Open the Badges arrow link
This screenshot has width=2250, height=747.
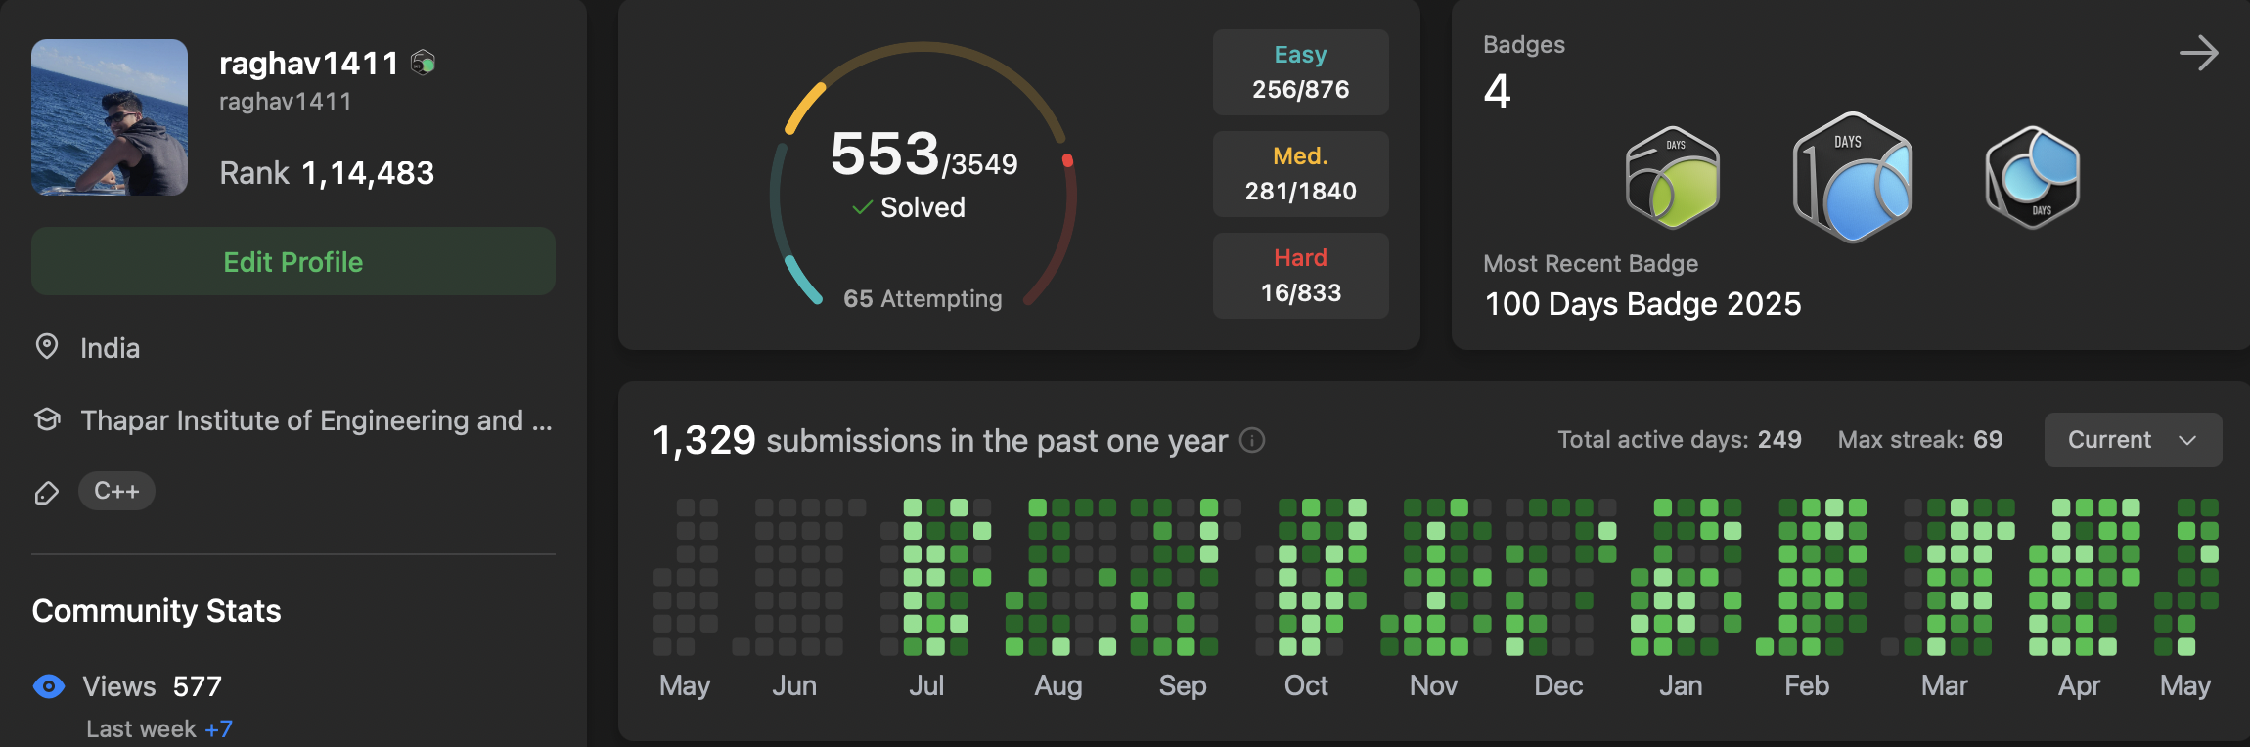point(2198,53)
